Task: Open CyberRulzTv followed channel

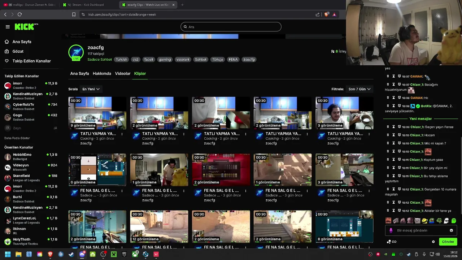Action: [x=31, y=106]
